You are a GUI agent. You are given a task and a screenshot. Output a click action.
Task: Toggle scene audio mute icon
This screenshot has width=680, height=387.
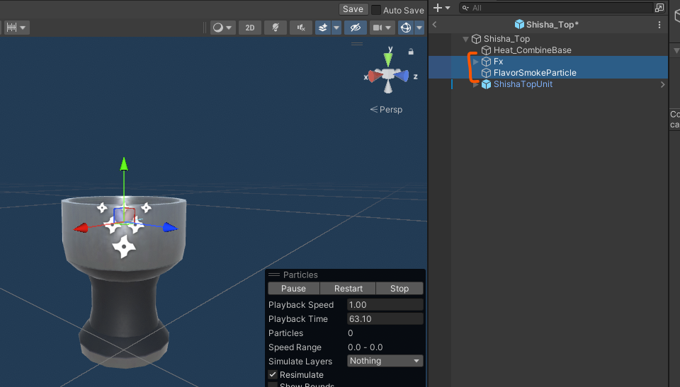click(x=301, y=28)
